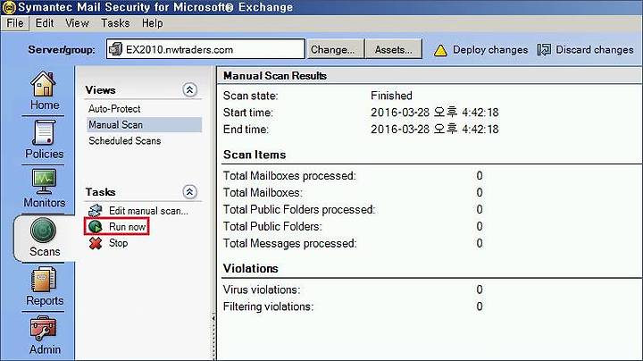Select Scheduled Scans view
This screenshot has width=643, height=361.
125,140
